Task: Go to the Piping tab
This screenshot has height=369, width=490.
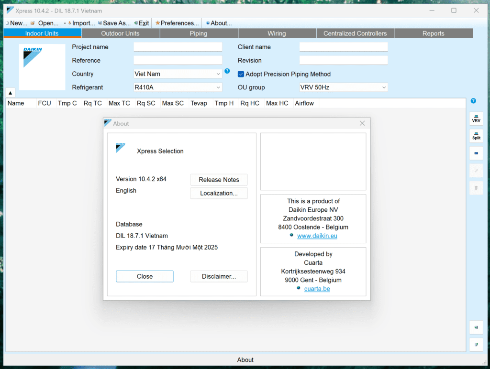Action: (199, 33)
